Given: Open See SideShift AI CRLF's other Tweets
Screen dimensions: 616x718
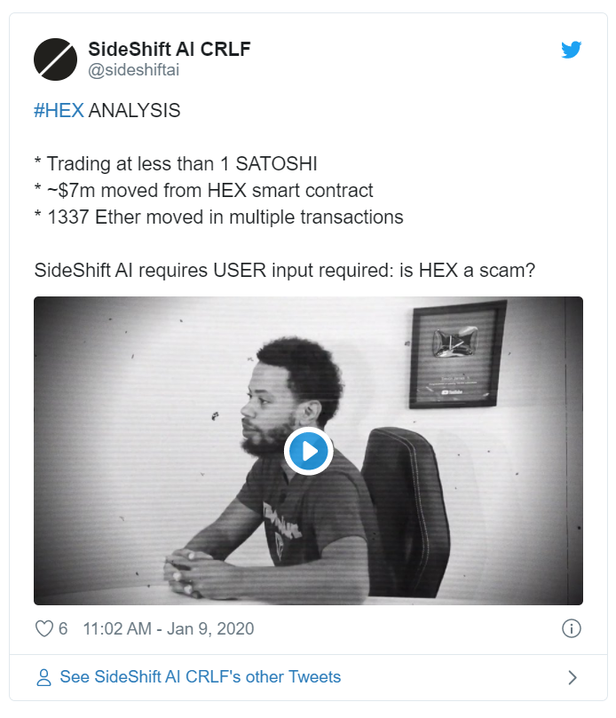Looking at the screenshot, I should 200,677.
